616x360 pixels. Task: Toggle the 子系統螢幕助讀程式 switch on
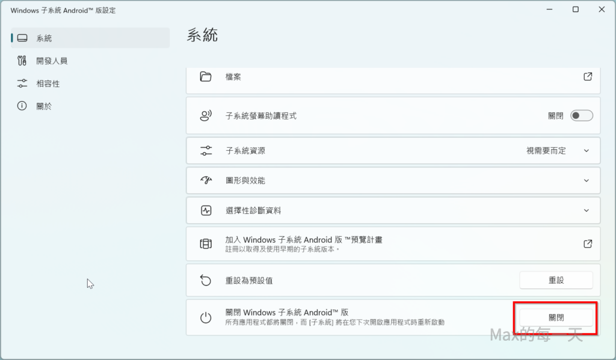click(x=582, y=116)
